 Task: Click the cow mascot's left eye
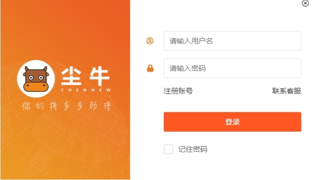click(x=31, y=78)
